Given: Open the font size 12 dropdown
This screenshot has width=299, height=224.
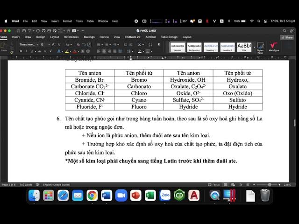Looking at the screenshot, I should coord(49,45).
